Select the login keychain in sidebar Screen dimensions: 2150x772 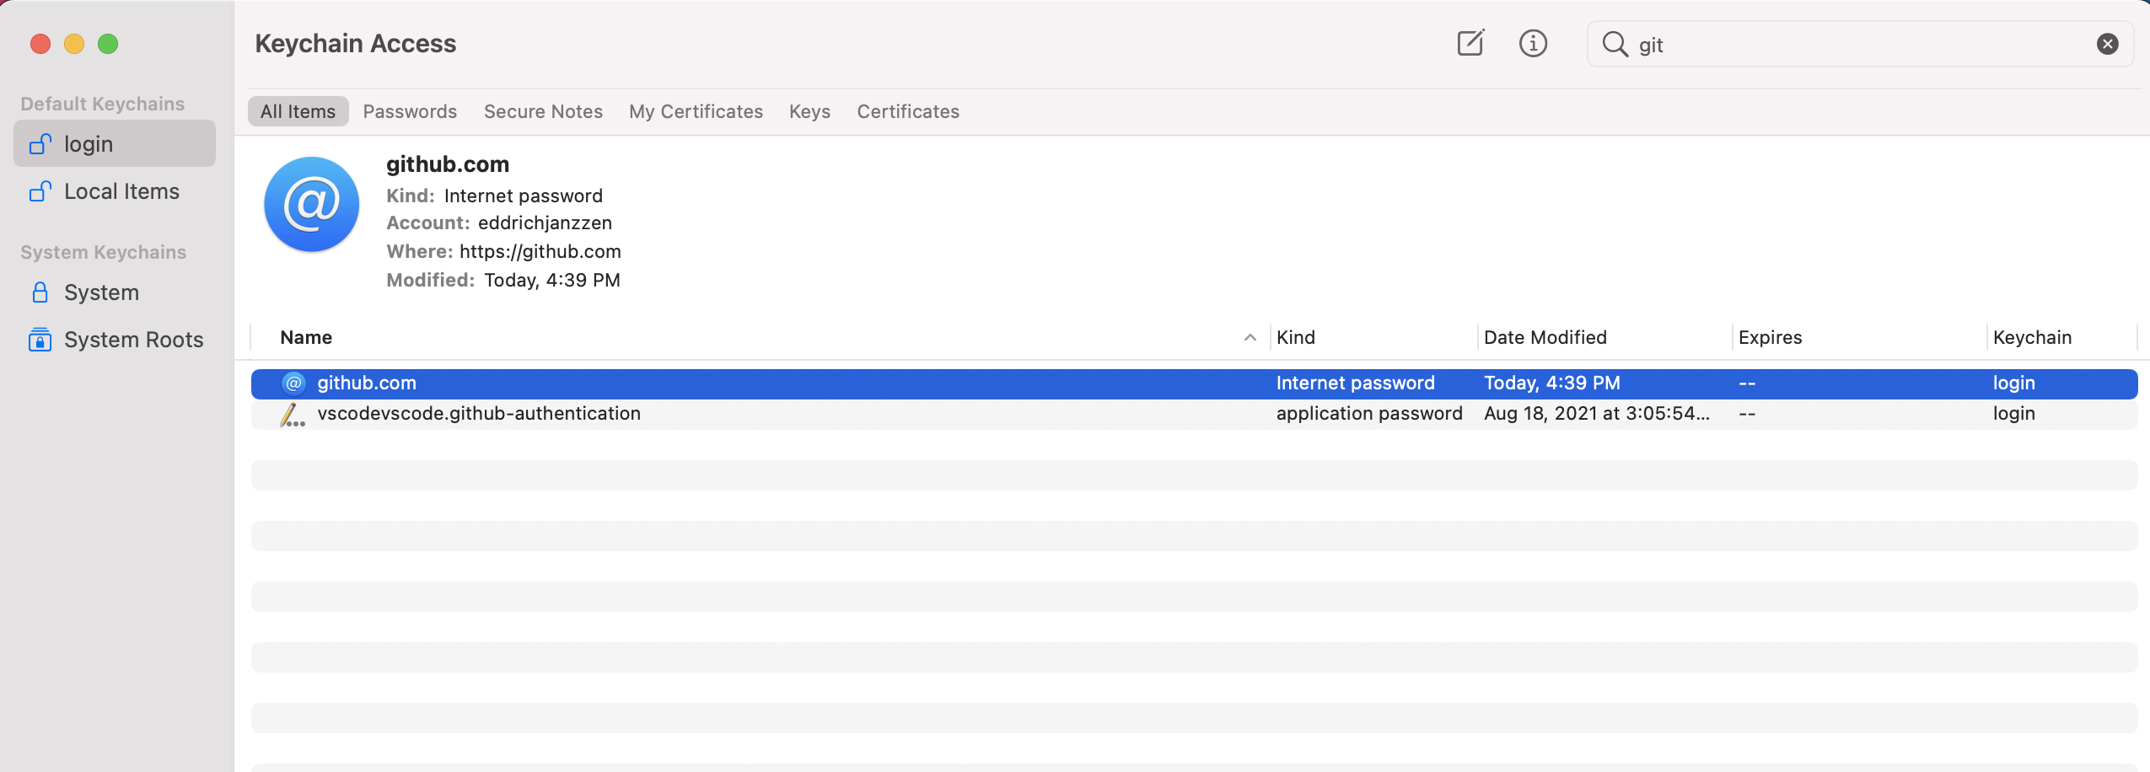coord(115,144)
